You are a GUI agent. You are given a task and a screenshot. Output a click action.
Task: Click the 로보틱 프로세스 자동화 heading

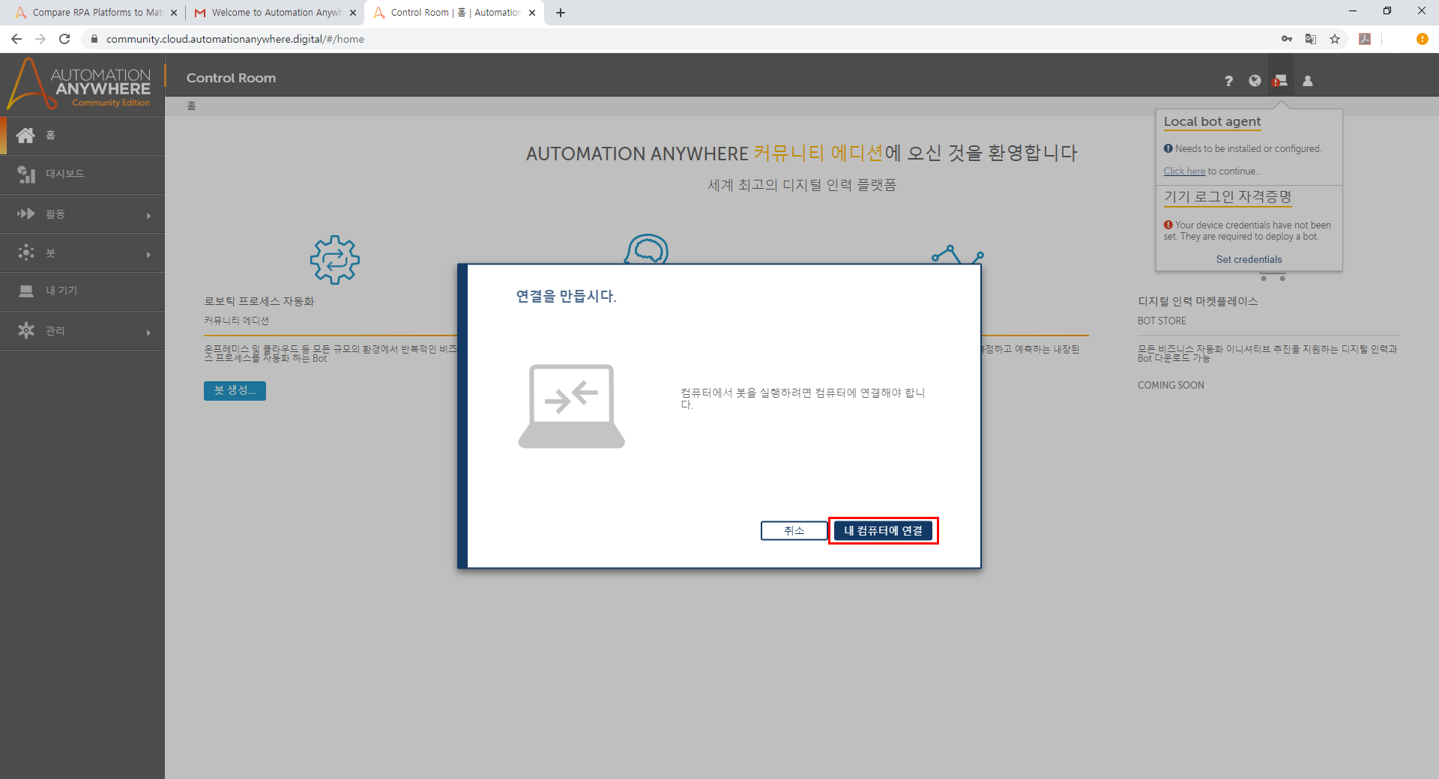[259, 301]
